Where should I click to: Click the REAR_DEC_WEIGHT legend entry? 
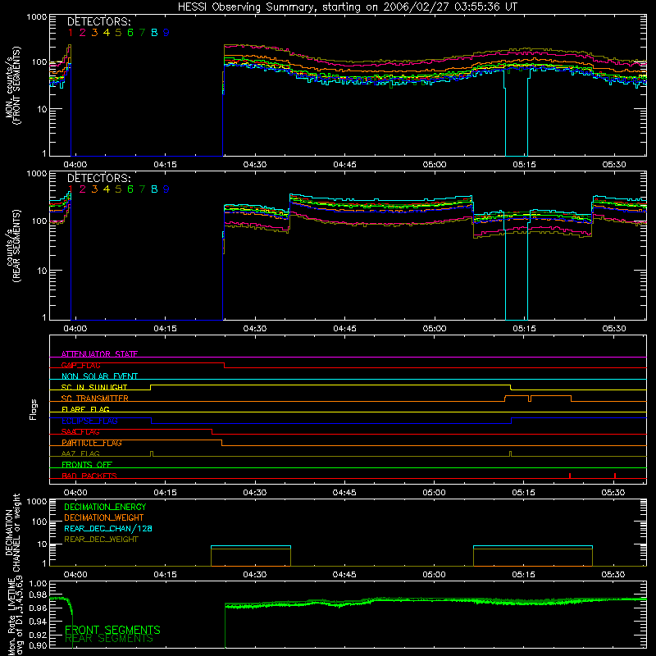pyautogui.click(x=101, y=540)
